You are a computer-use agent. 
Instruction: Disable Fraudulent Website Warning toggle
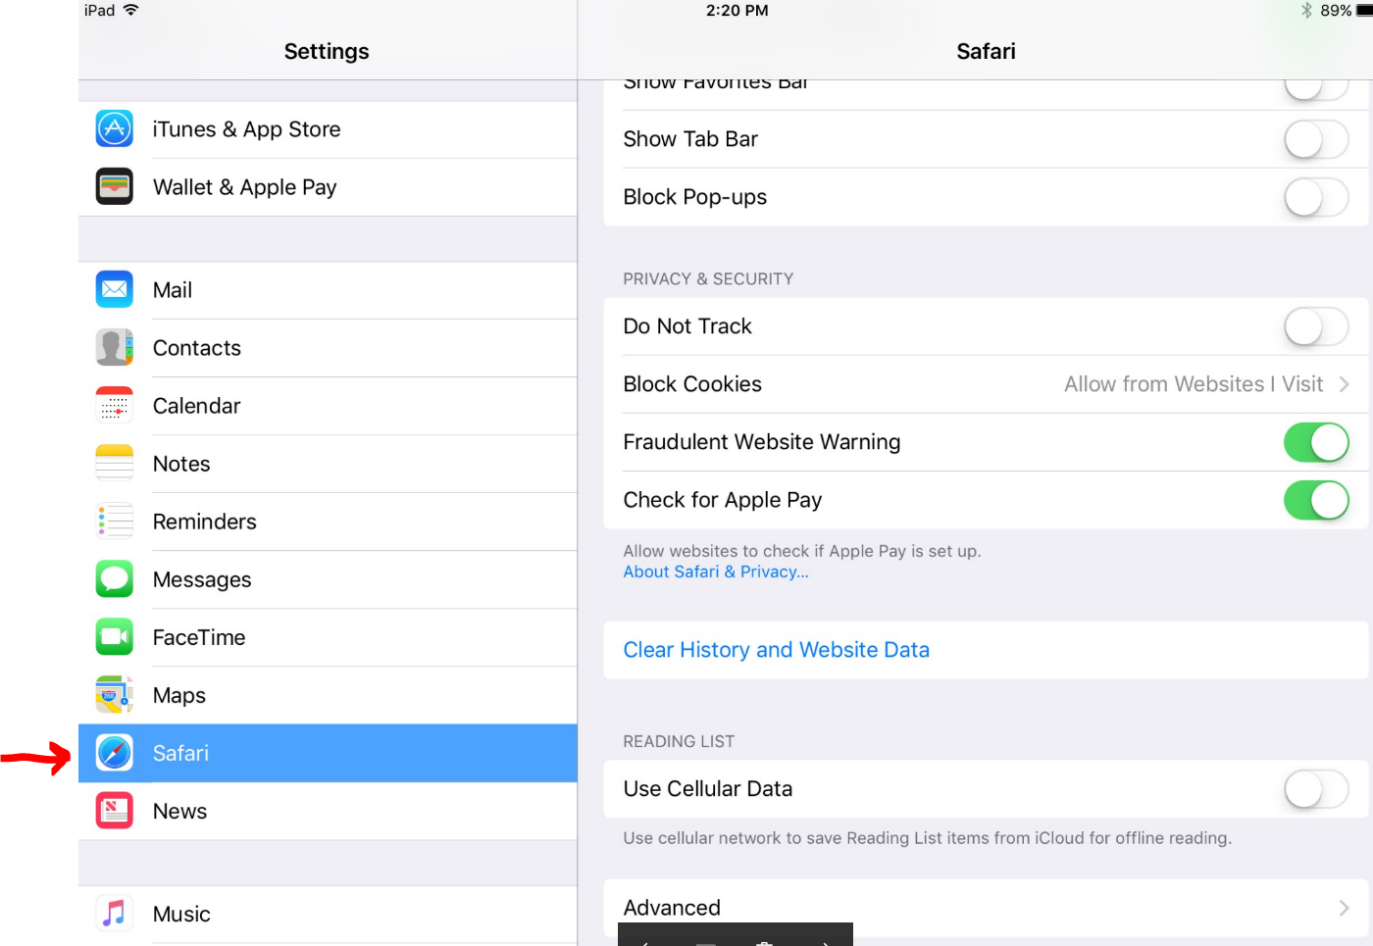click(x=1316, y=442)
